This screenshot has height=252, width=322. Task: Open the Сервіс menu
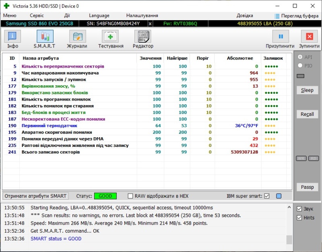click(37, 16)
